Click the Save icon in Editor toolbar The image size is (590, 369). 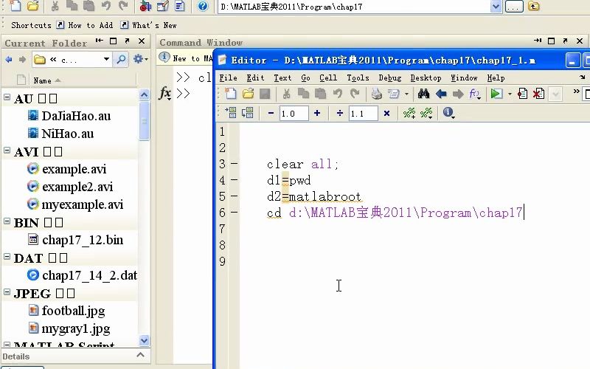(265, 94)
